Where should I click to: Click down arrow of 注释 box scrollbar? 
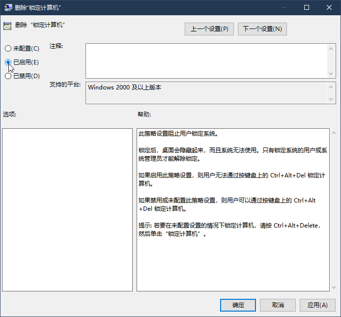pos(331,74)
